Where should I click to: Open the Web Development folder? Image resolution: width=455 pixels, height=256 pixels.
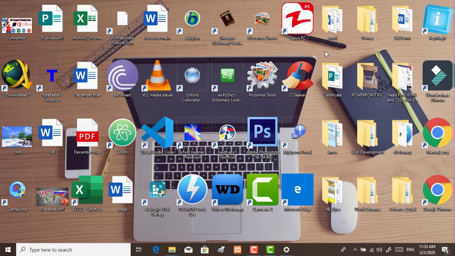(x=367, y=133)
